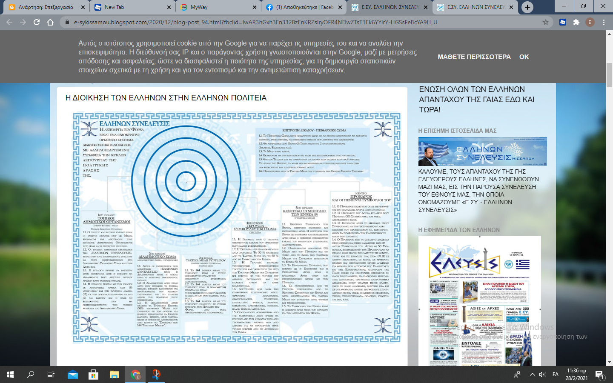613x383 pixels.
Task: Close the MyWay tab
Action: point(254,7)
